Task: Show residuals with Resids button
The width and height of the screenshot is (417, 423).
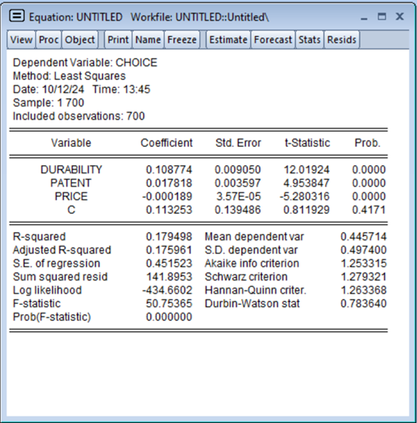Action: coord(342,40)
